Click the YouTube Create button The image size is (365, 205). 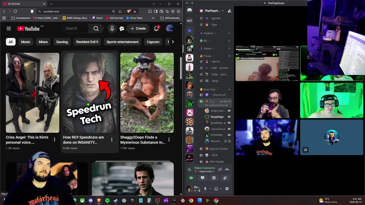pyautogui.click(x=138, y=28)
